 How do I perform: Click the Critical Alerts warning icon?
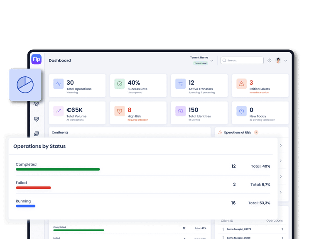click(x=241, y=84)
